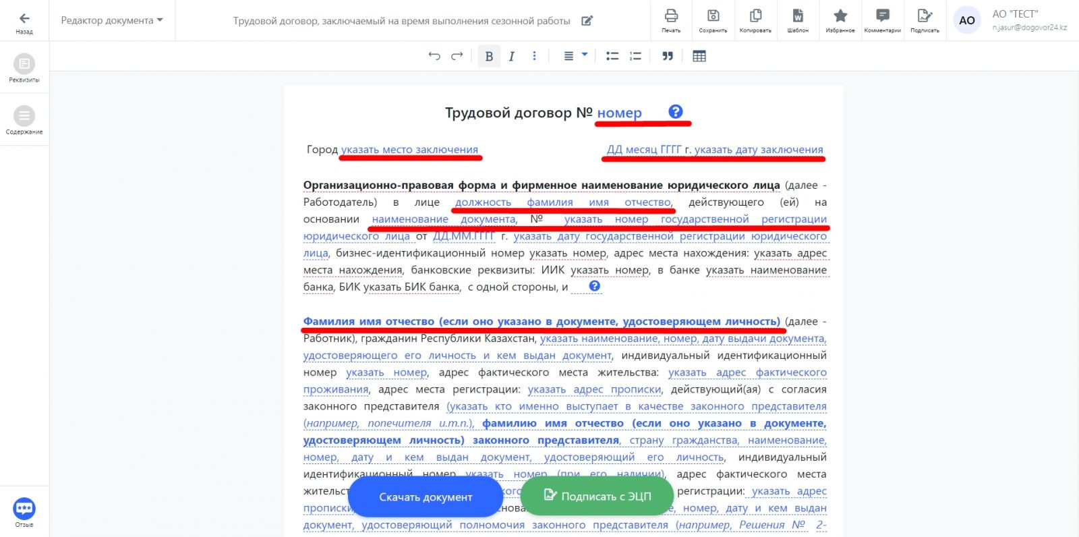Viewport: 1079px width, 537px height.
Task: Print document via Печать icon
Action: tap(671, 20)
